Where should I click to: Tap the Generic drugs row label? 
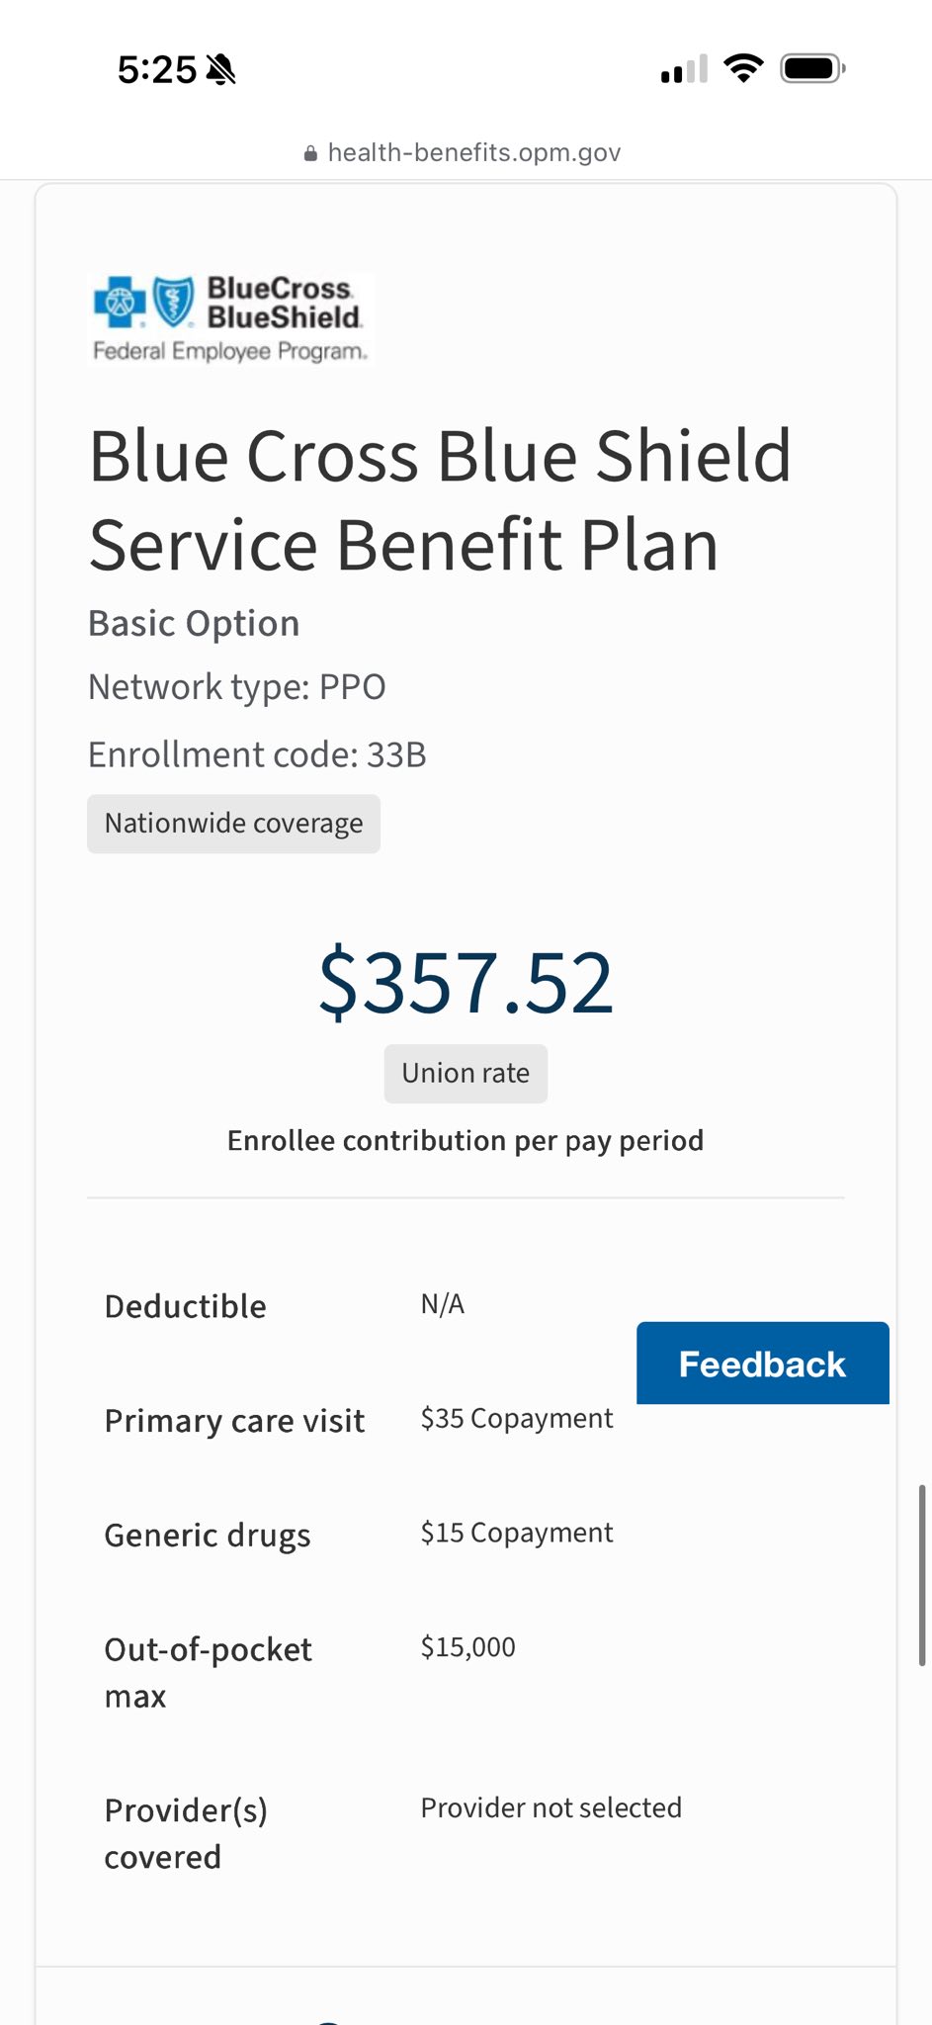(208, 1535)
